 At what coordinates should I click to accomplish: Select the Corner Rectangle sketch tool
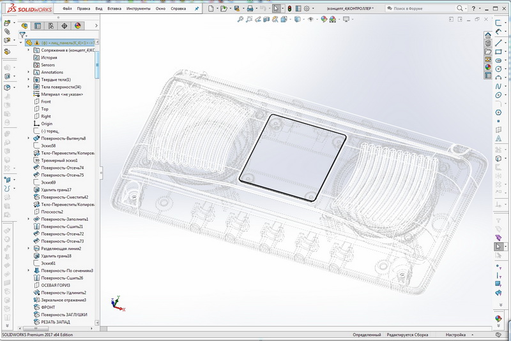click(x=498, y=52)
